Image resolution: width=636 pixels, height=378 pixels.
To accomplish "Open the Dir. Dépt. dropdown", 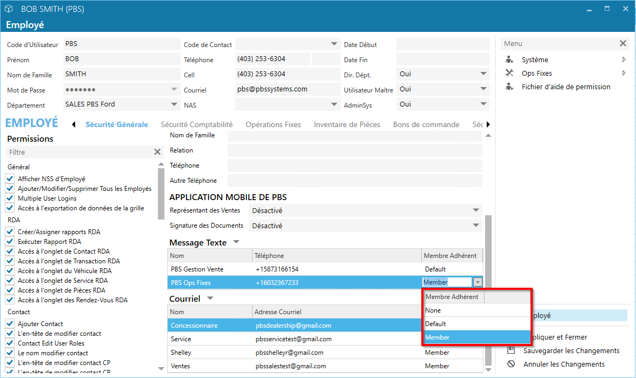I will click(483, 74).
